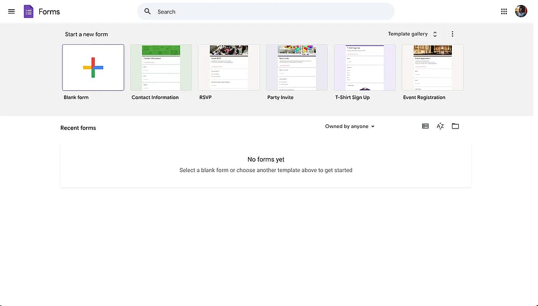Click the RSVP label text
Image resolution: width=538 pixels, height=306 pixels.
click(206, 97)
